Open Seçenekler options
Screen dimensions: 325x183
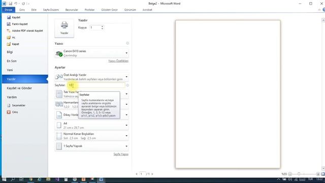click(16, 105)
